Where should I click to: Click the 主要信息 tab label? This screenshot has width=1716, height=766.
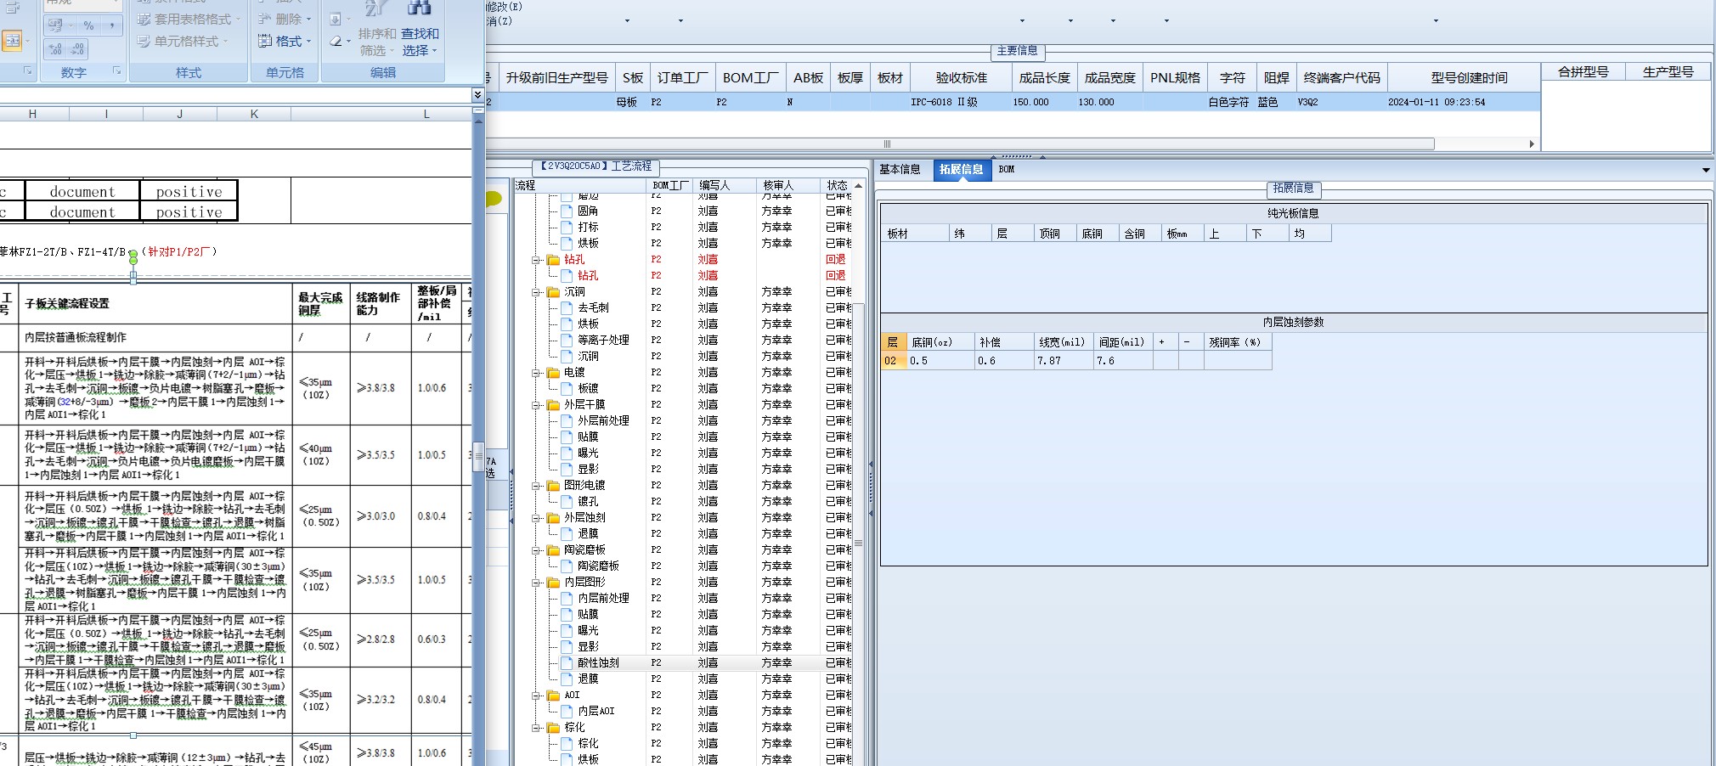[x=1017, y=51]
